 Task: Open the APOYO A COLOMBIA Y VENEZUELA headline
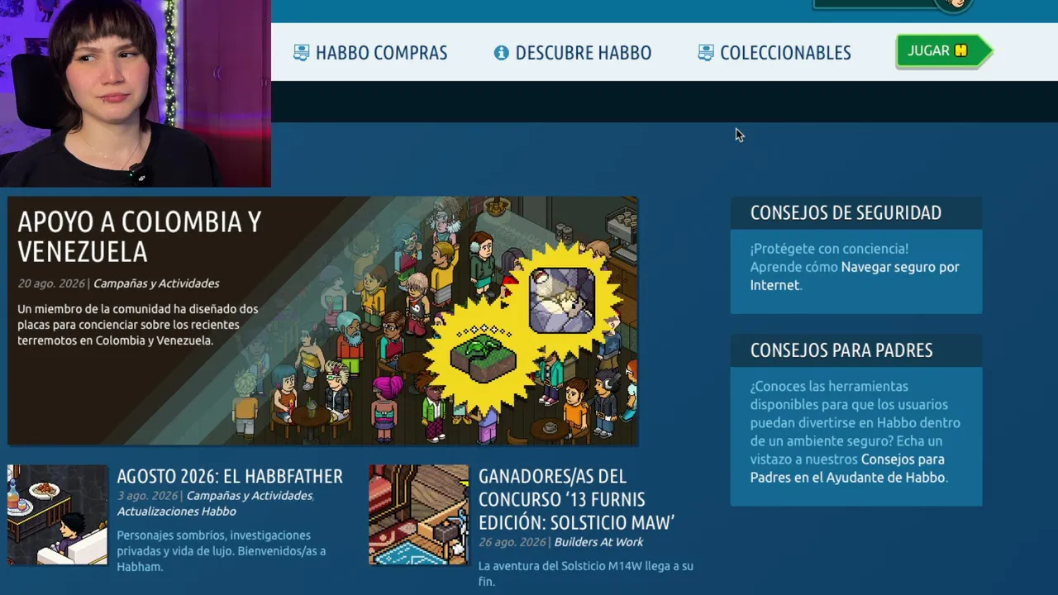(x=140, y=236)
